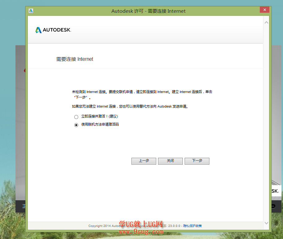283x239 pixels.
Task: Click the scrollbar down arrow
Action: pyautogui.click(x=266, y=223)
